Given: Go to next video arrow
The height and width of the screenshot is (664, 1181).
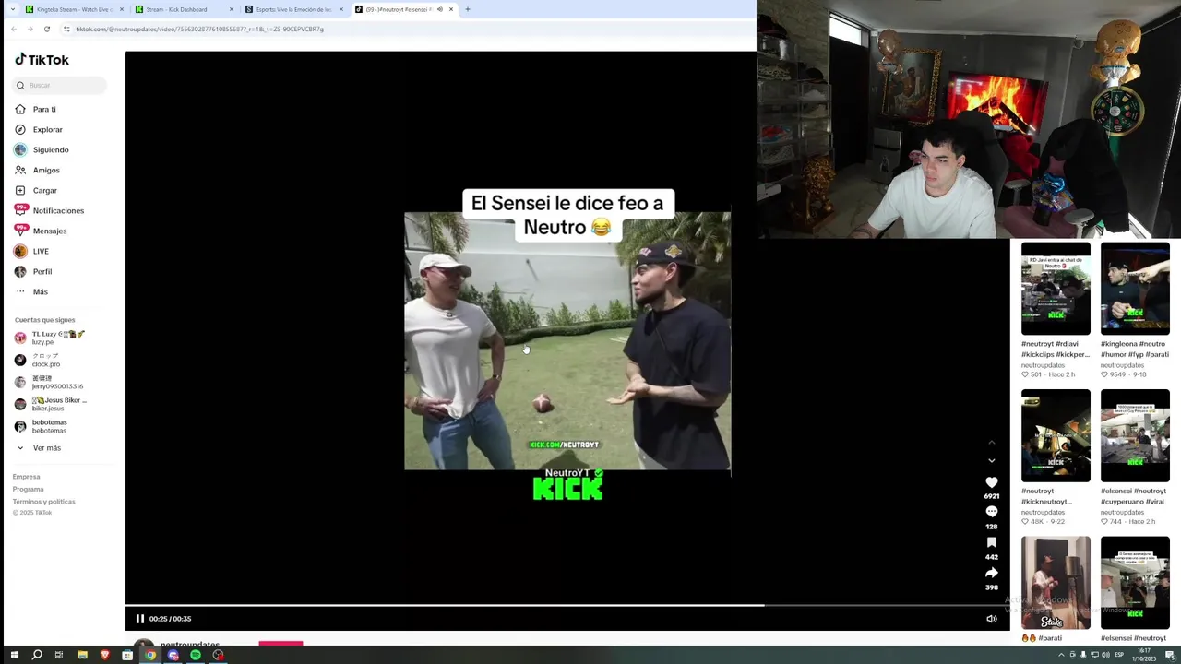Looking at the screenshot, I should [992, 460].
